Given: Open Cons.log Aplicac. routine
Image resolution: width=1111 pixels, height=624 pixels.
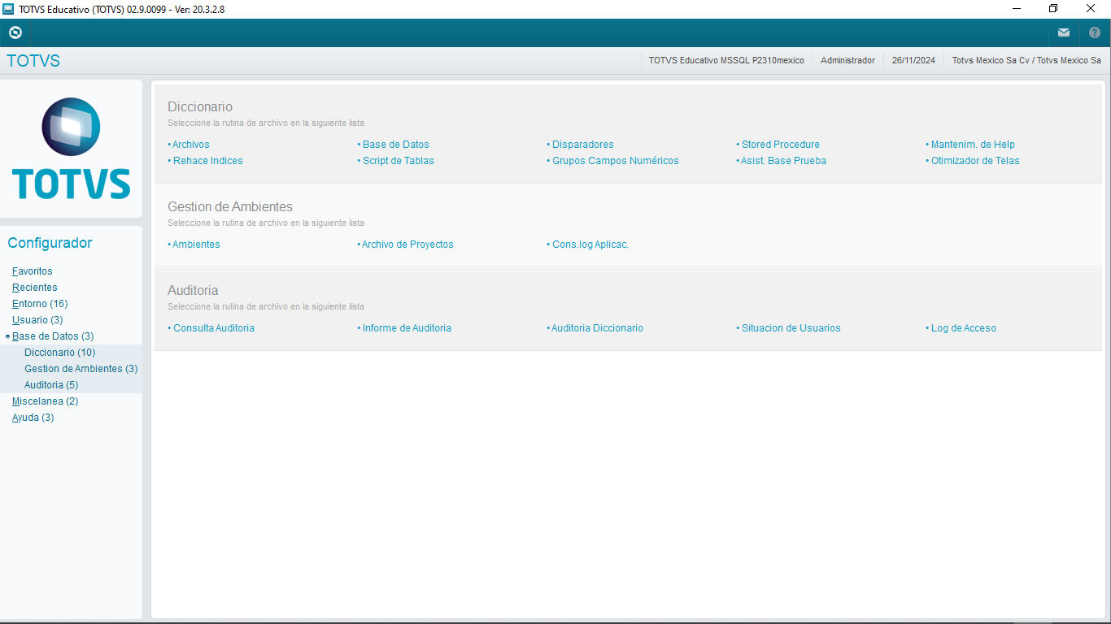Looking at the screenshot, I should [590, 244].
